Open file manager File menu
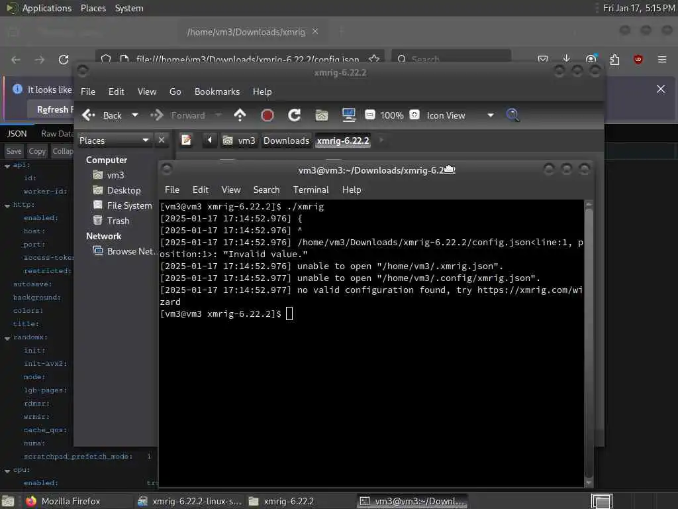The image size is (678, 509). tap(88, 91)
